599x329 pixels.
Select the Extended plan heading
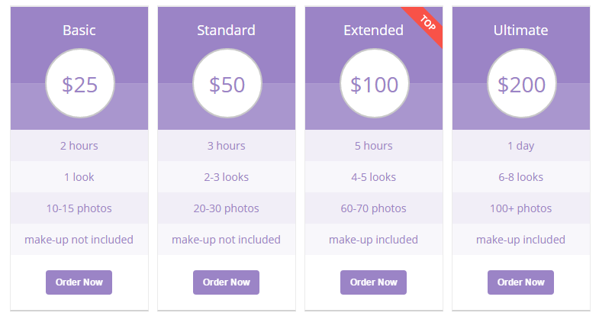click(x=373, y=31)
